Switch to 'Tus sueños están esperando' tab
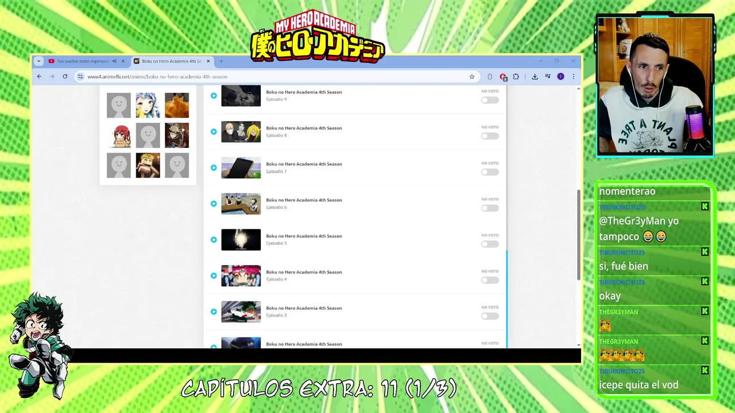The height and width of the screenshot is (413, 735). point(82,61)
